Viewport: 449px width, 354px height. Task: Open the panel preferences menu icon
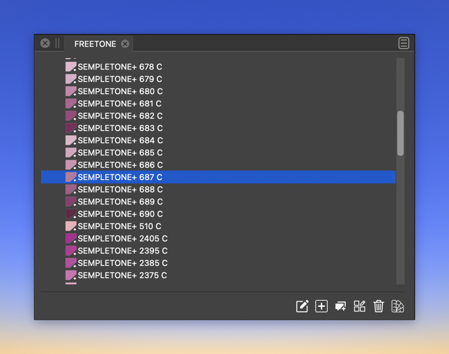coord(404,43)
